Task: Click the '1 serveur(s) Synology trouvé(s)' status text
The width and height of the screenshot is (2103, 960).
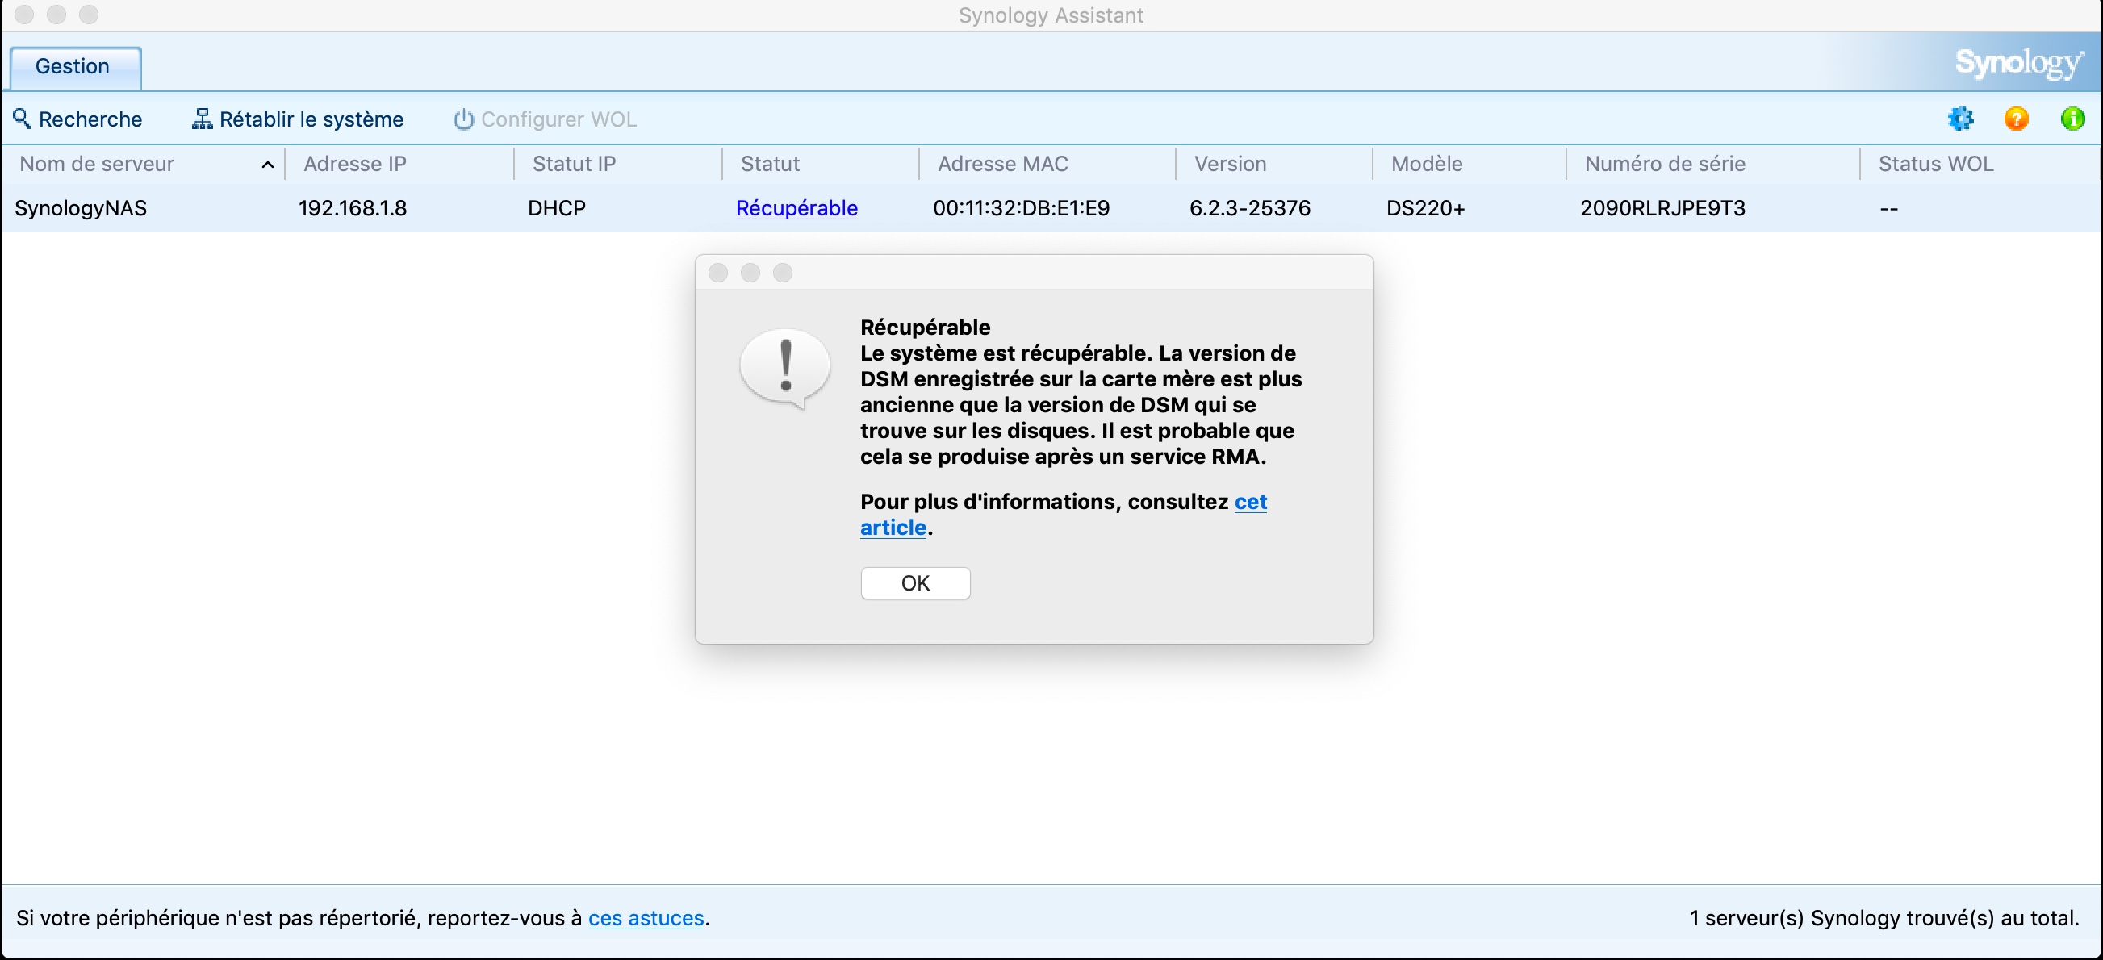Action: [1884, 918]
